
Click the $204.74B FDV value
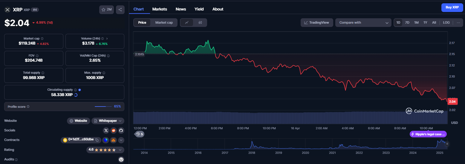(34, 60)
